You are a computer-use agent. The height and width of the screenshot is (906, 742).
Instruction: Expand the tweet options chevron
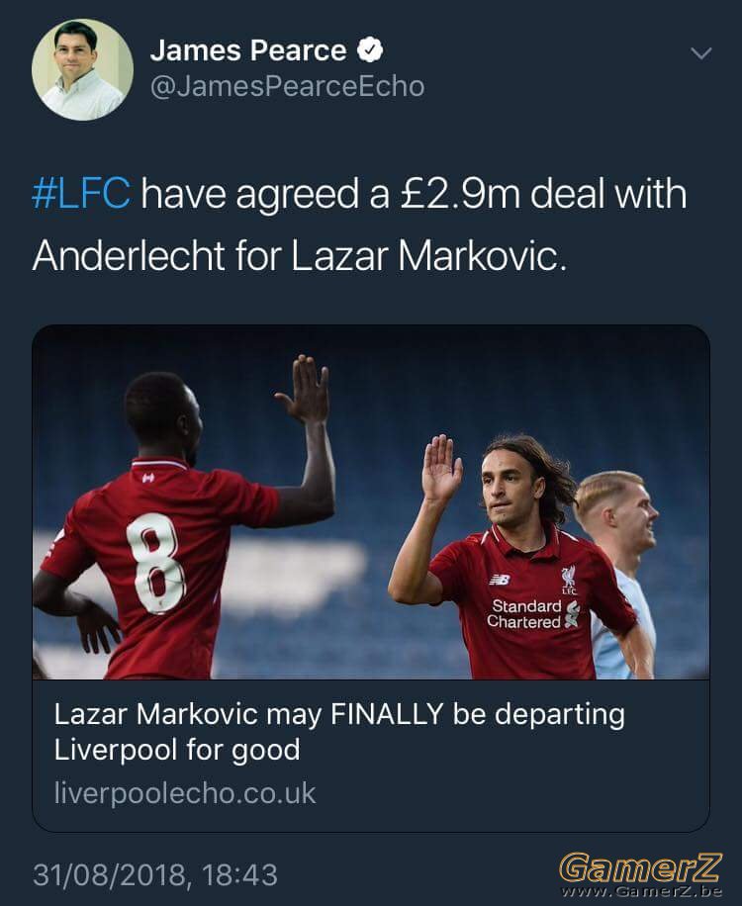click(x=701, y=53)
